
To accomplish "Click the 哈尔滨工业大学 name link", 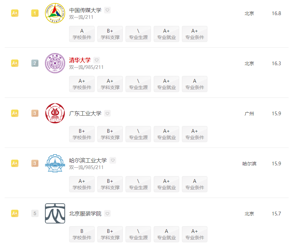I will (x=88, y=160).
